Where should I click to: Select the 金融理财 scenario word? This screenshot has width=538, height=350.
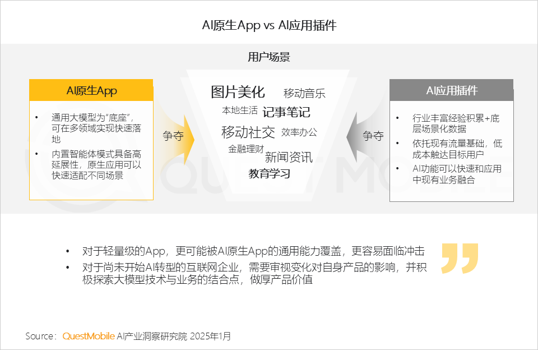246,149
